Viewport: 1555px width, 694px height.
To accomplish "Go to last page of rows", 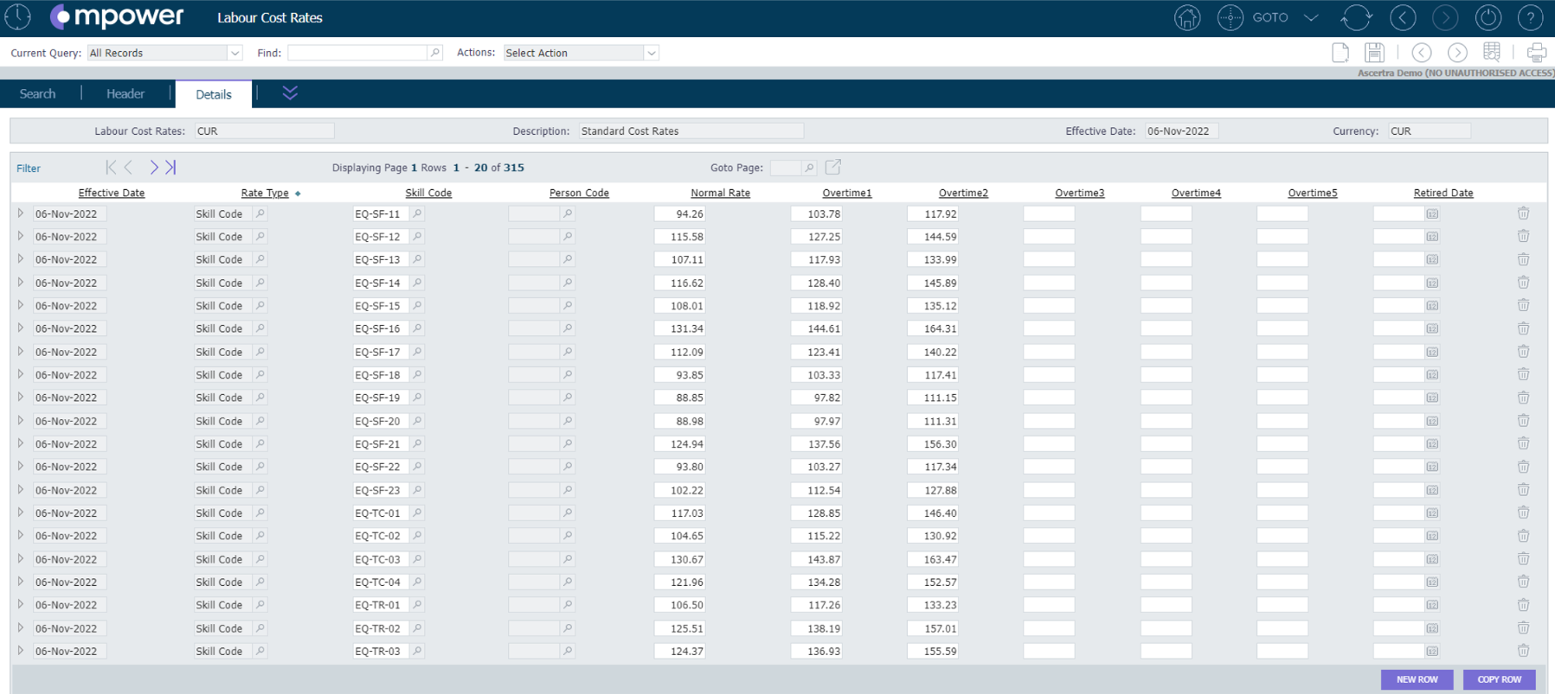I will pyautogui.click(x=171, y=168).
